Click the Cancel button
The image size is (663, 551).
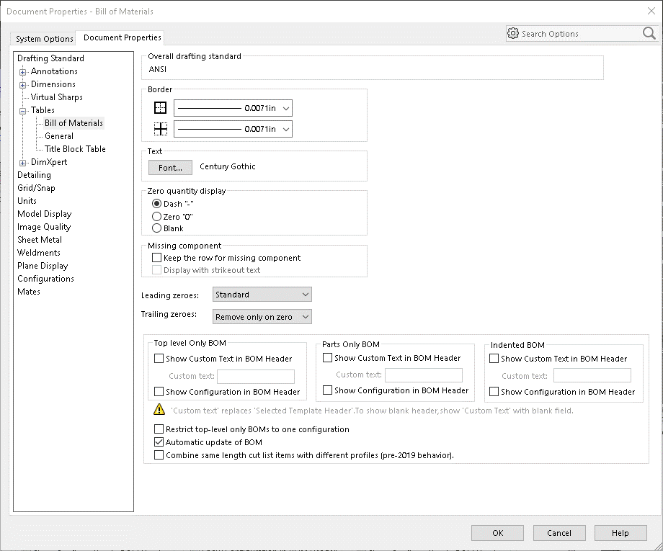click(x=559, y=533)
